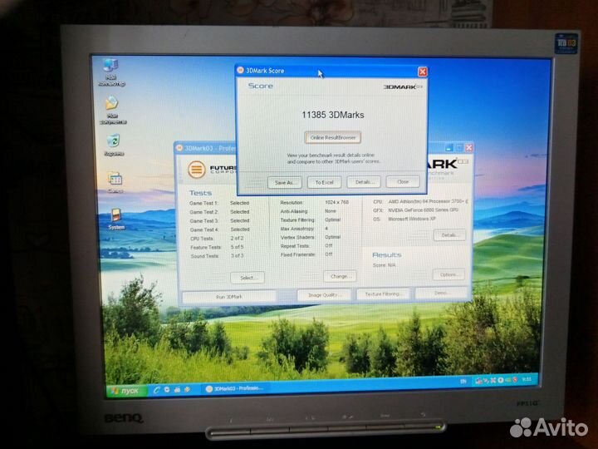Image resolution: width=598 pixels, height=449 pixels.
Task: Launch Internet Explorer from Quick Launch
Action: pos(156,390)
